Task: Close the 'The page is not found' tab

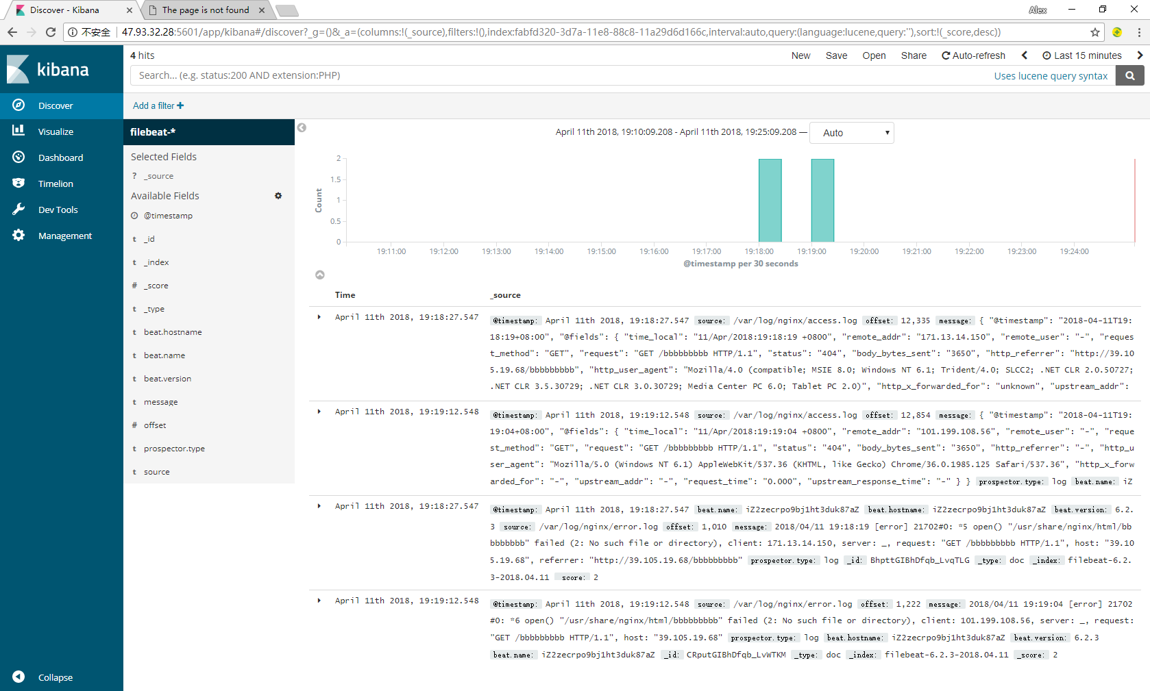Action: (262, 10)
